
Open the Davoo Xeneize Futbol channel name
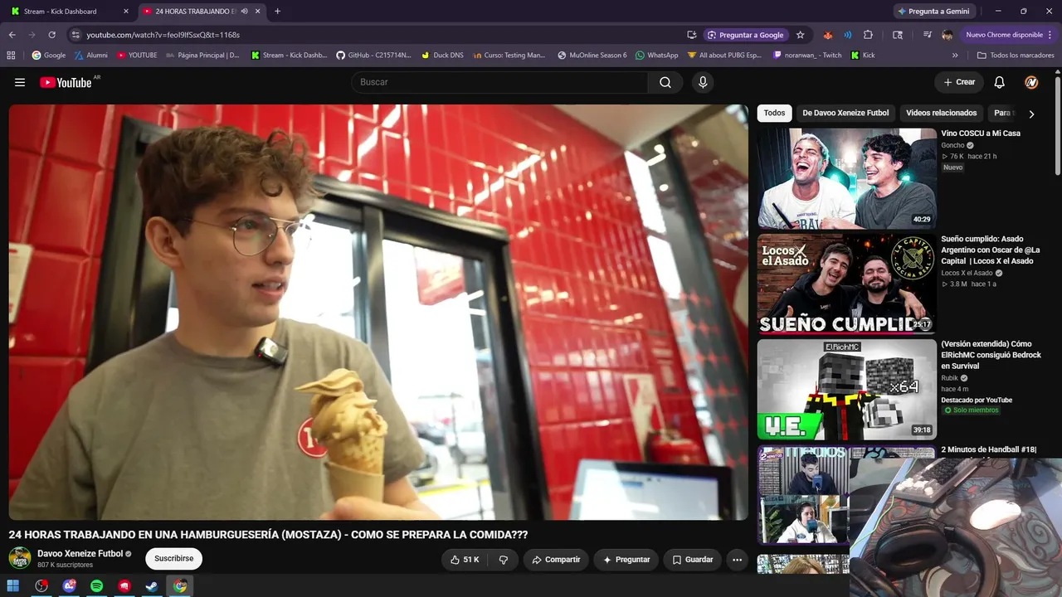(80, 554)
